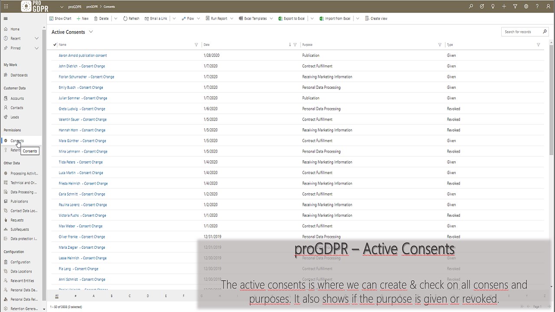Click Show Chart in command bar
The height and width of the screenshot is (312, 555).
click(x=60, y=19)
